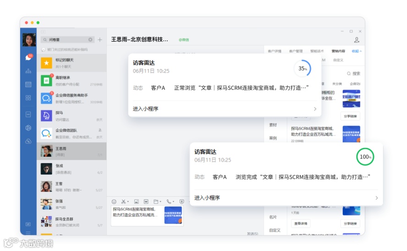Select the 名片 category in side list

273,217
